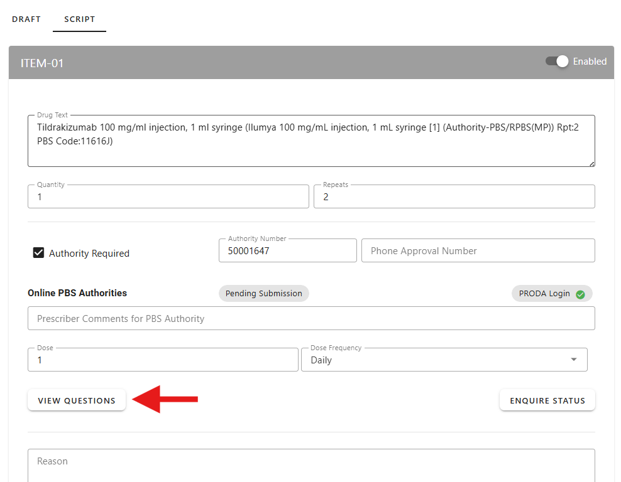
Task: Focus the Drug Text field
Action: 310,141
